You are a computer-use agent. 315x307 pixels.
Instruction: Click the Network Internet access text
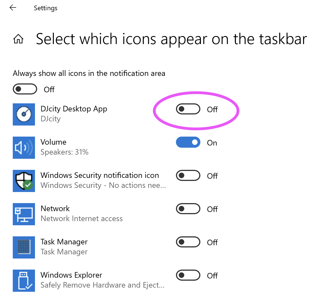tap(82, 219)
